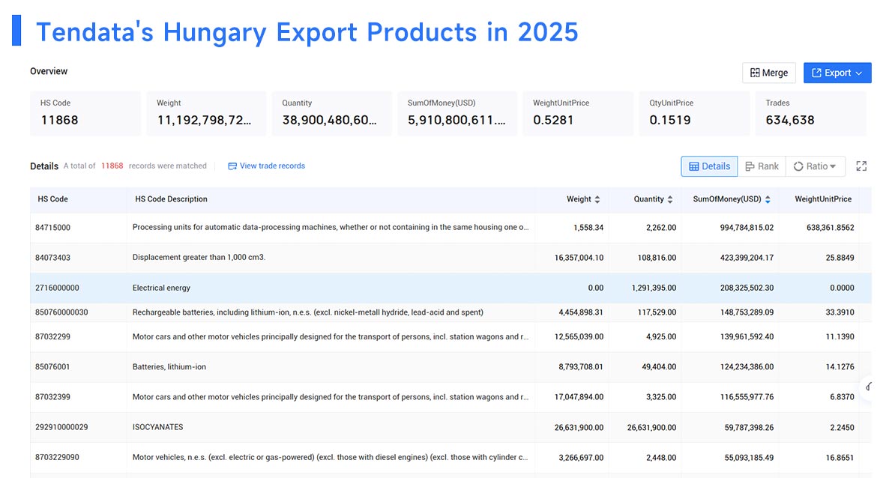
Task: Click the Quantity overview card
Action: pos(331,113)
